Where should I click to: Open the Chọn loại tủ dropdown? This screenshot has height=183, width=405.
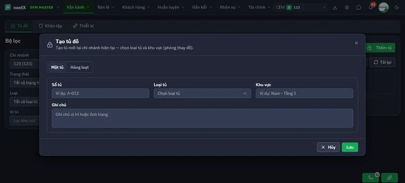[202, 93]
